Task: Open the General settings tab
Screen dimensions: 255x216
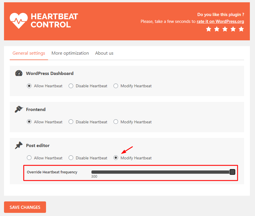Action: (29, 53)
